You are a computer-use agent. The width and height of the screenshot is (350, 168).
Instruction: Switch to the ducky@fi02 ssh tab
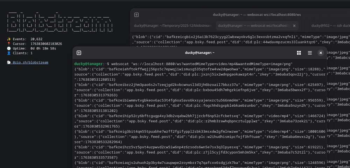pyautogui.click(x=330, y=26)
